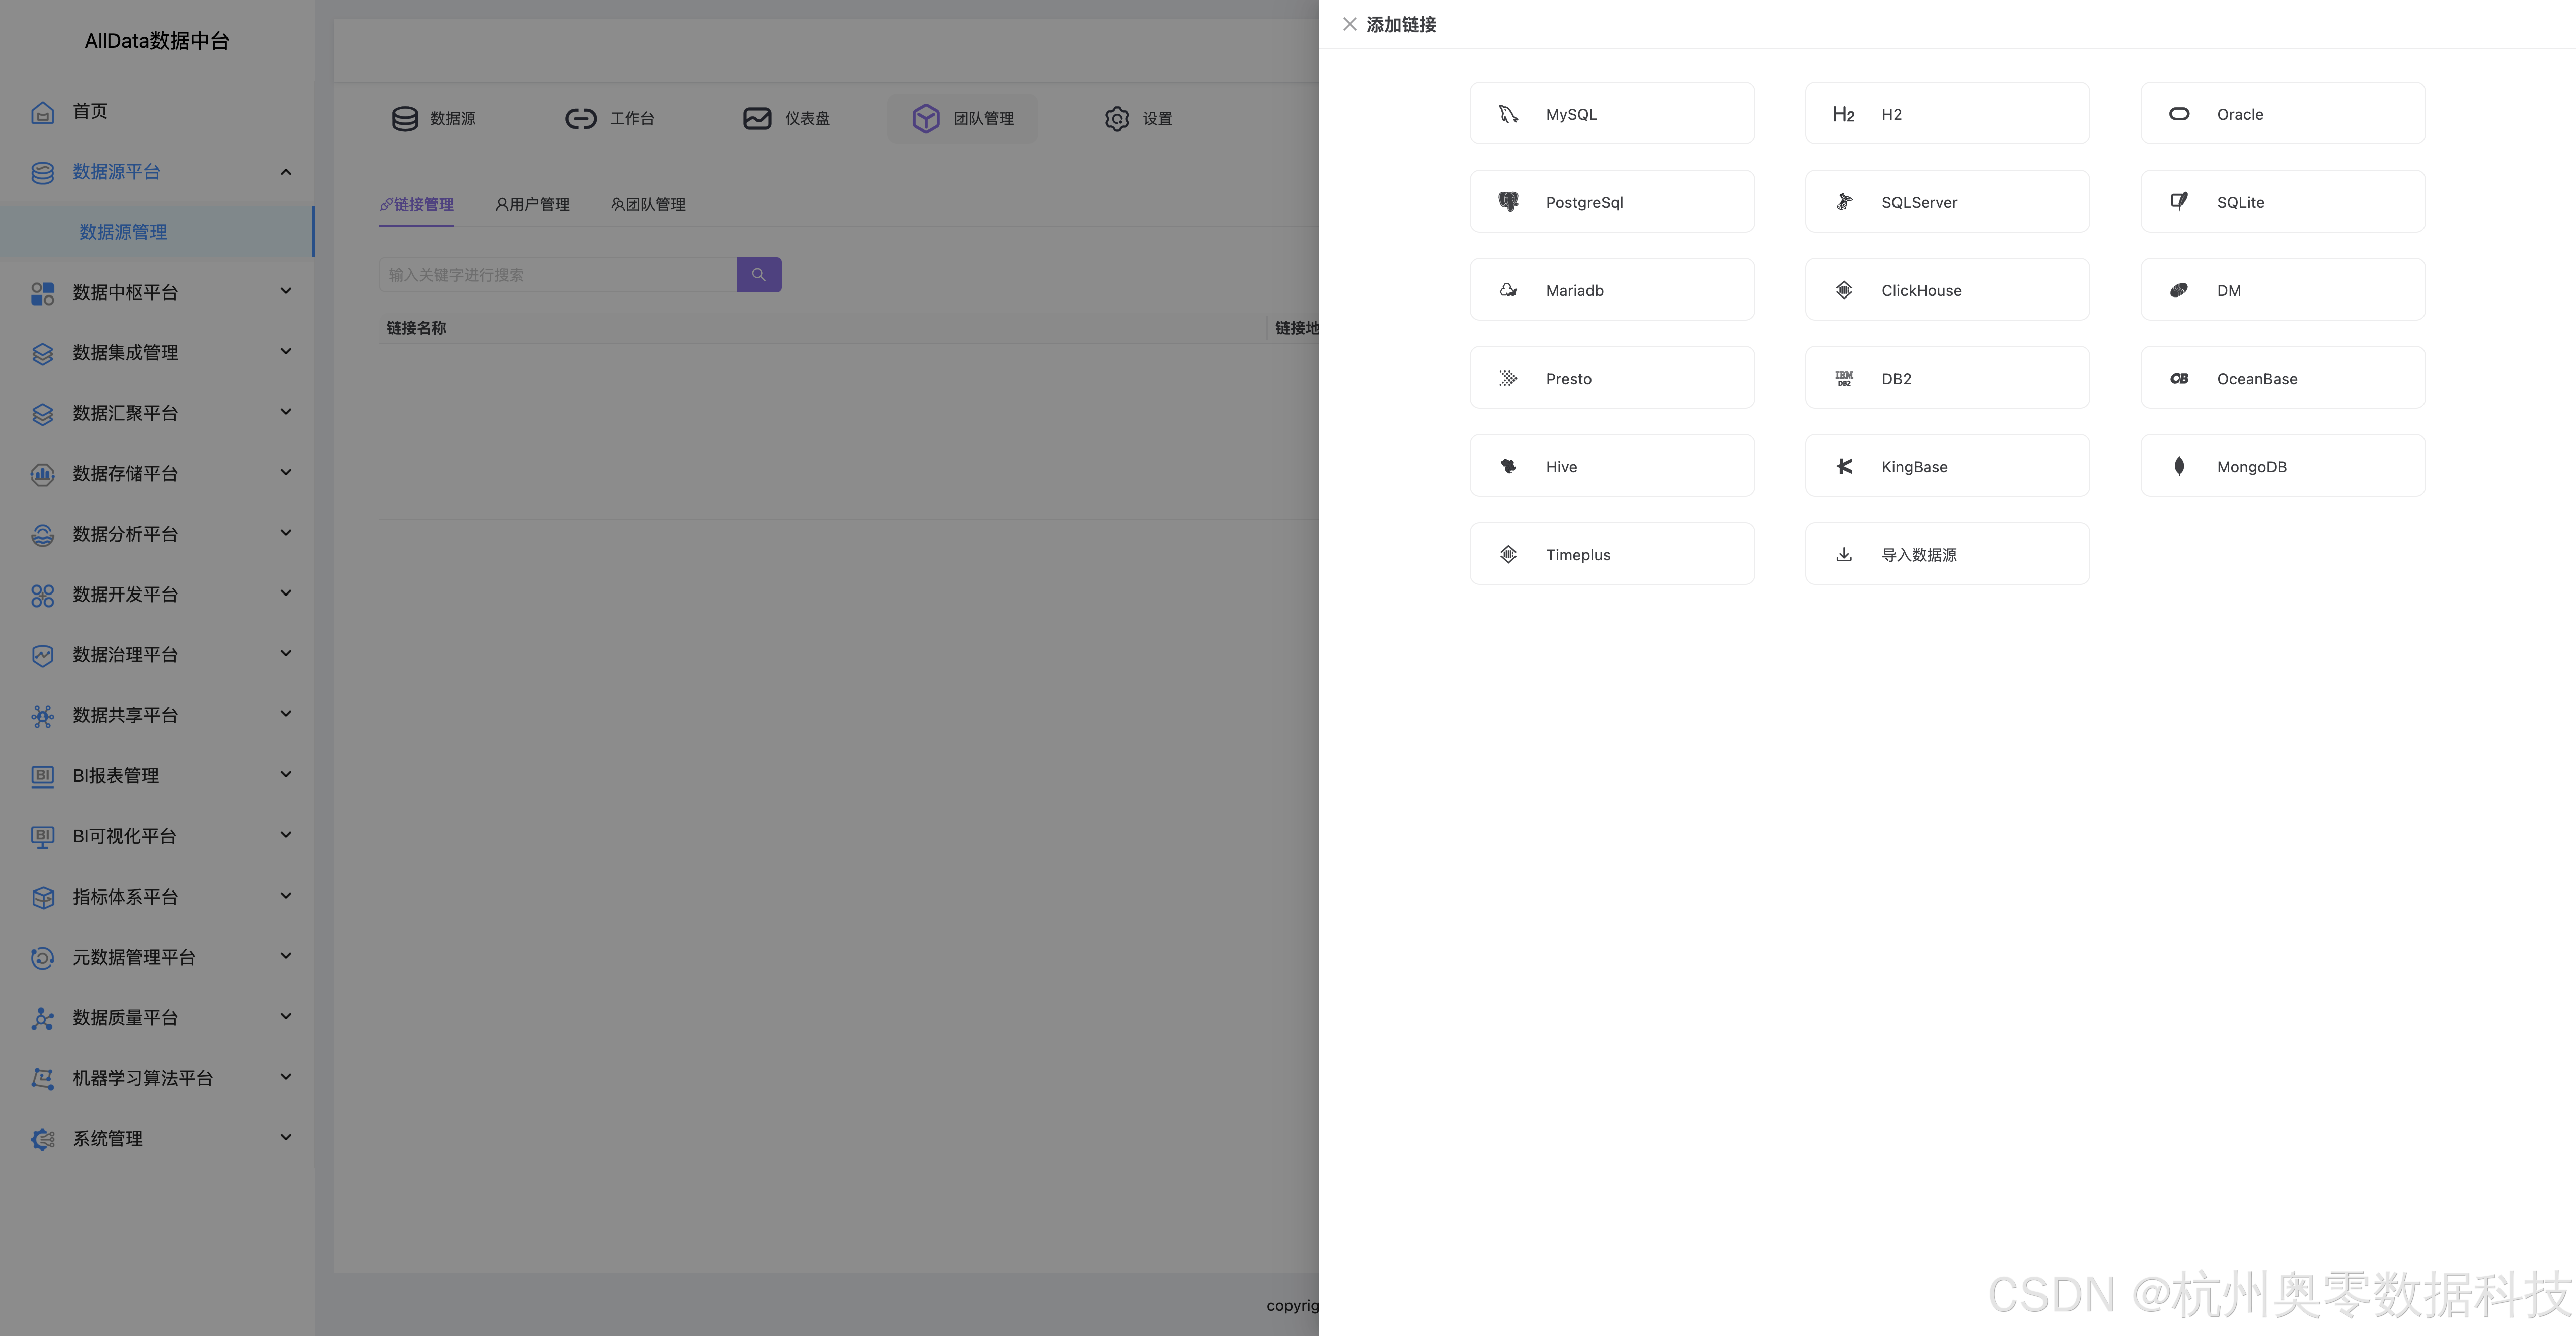The height and width of the screenshot is (1336, 2576).
Task: Open the 仪表盘 top menu
Action: click(786, 118)
